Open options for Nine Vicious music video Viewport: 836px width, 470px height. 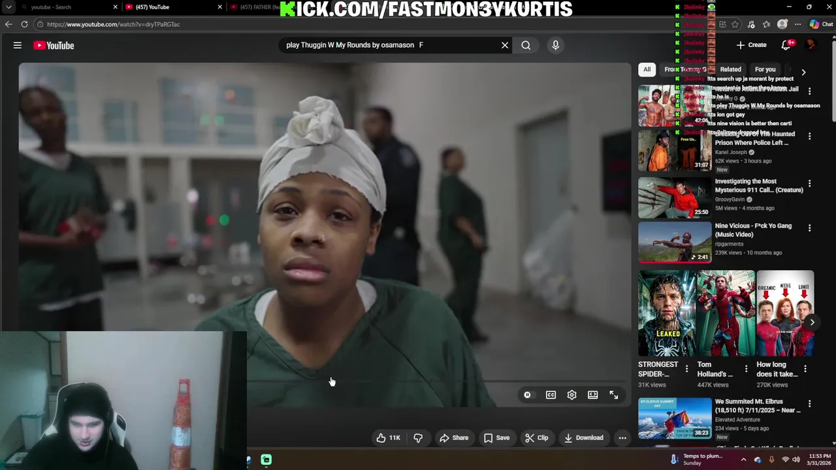tap(809, 228)
